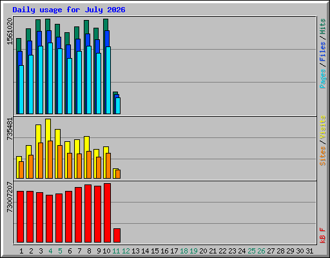Click the day 11 orange sites bar
330x258 pixels.
(118, 174)
